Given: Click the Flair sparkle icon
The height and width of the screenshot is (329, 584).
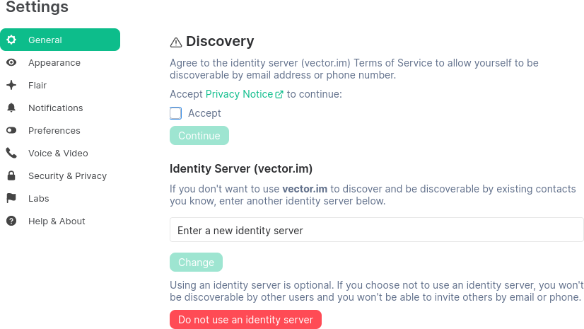Looking at the screenshot, I should (x=11, y=85).
